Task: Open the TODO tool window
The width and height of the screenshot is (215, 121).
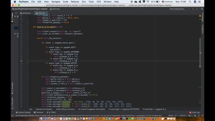Action: pos(51,112)
